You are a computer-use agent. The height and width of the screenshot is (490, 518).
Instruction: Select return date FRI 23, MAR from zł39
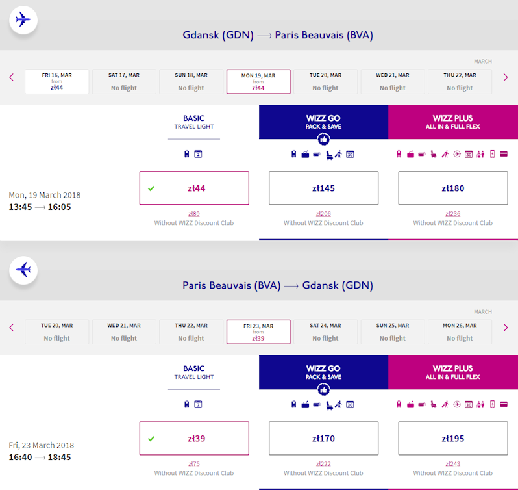258,332
